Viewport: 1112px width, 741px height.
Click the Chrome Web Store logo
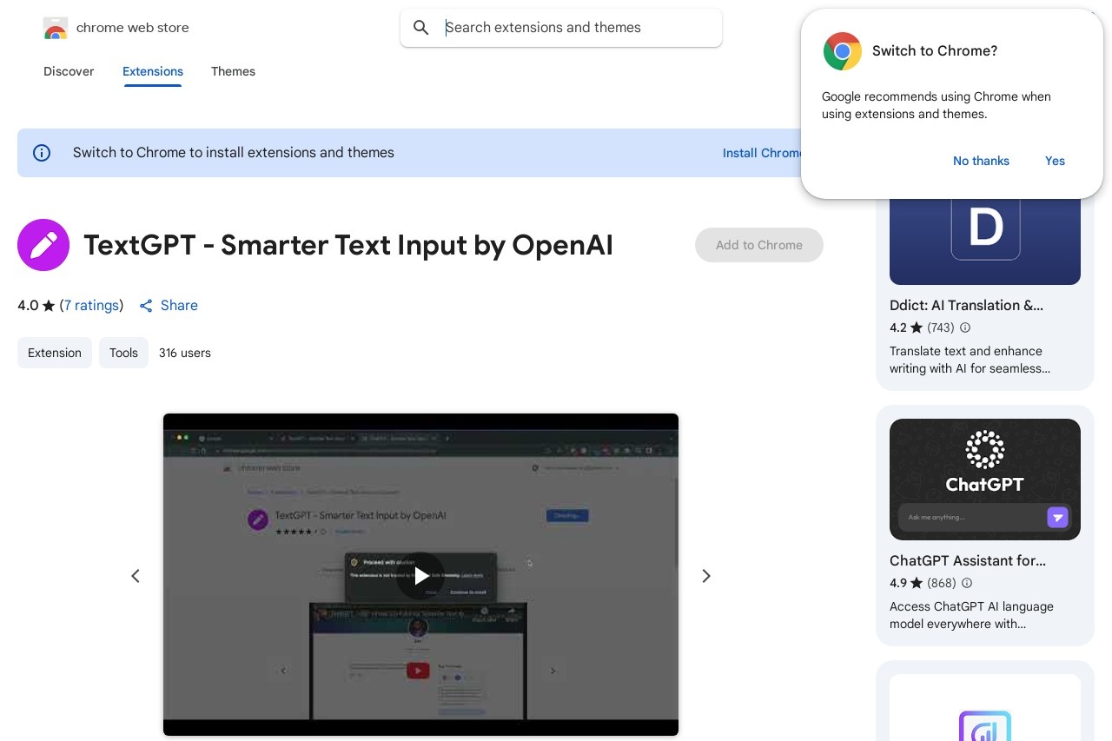pos(55,28)
